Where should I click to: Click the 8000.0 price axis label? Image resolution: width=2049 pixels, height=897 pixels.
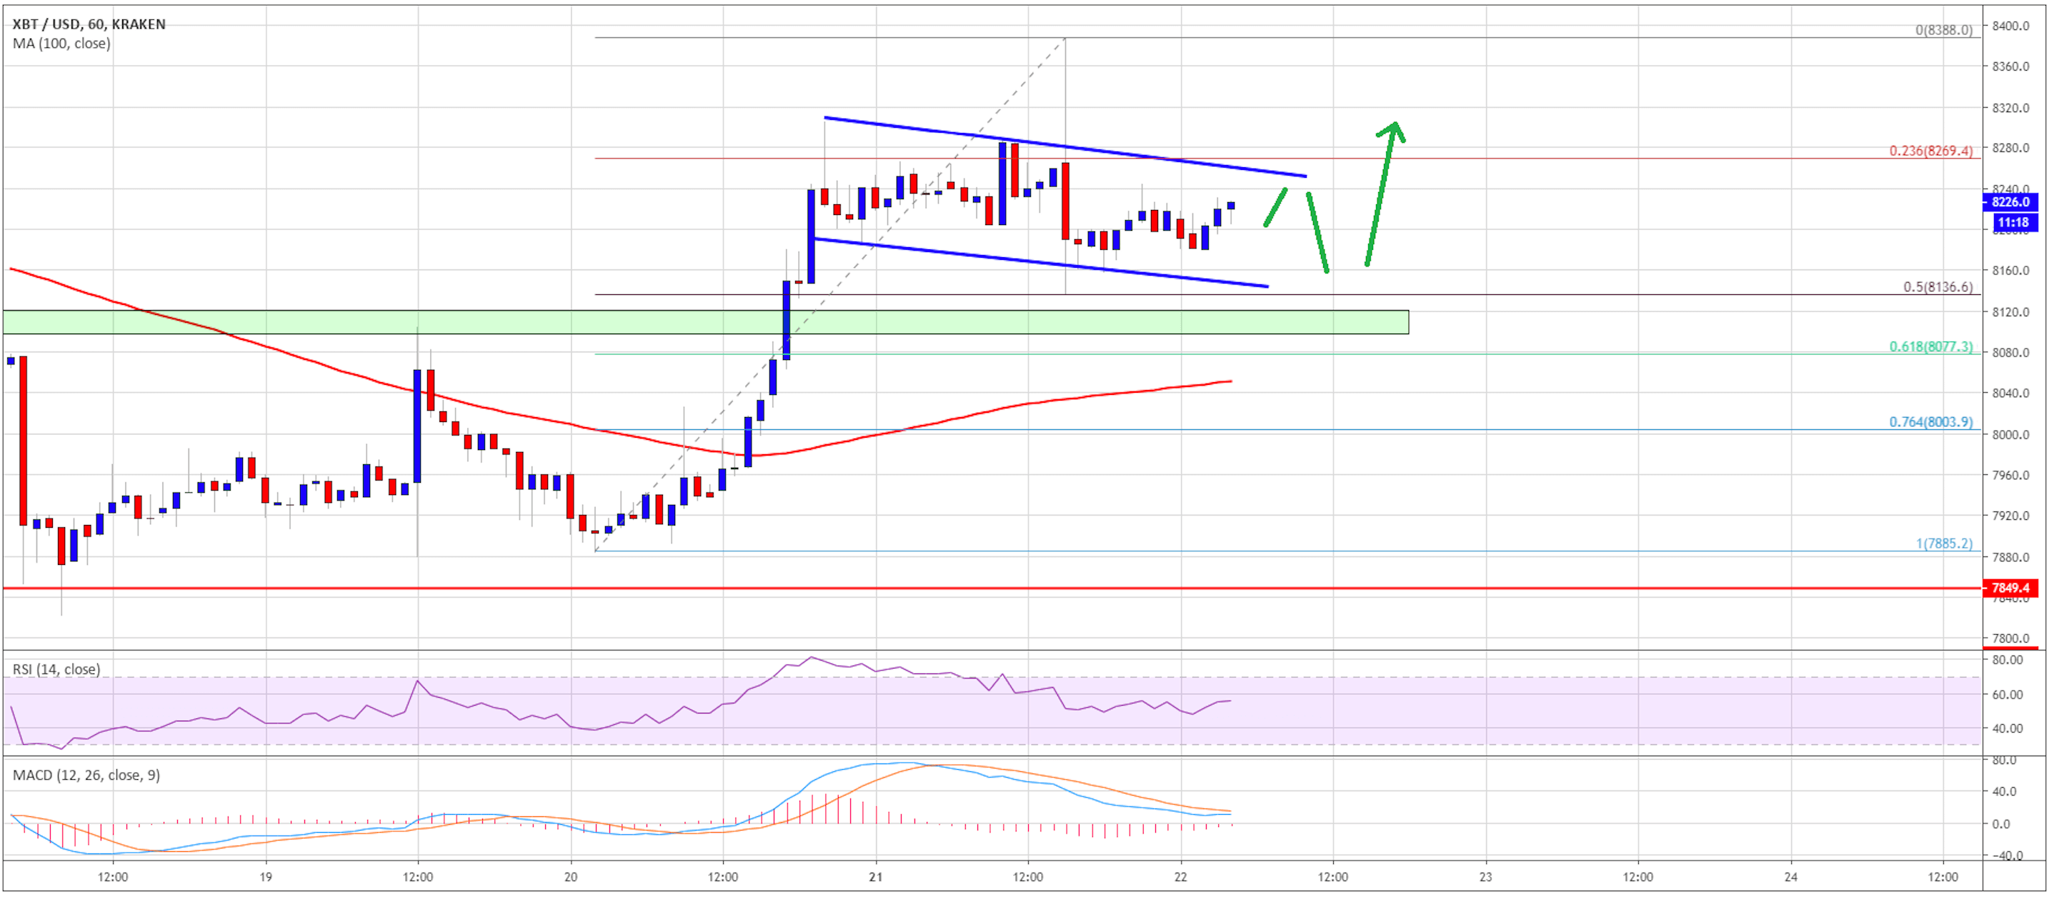pyautogui.click(x=2011, y=434)
